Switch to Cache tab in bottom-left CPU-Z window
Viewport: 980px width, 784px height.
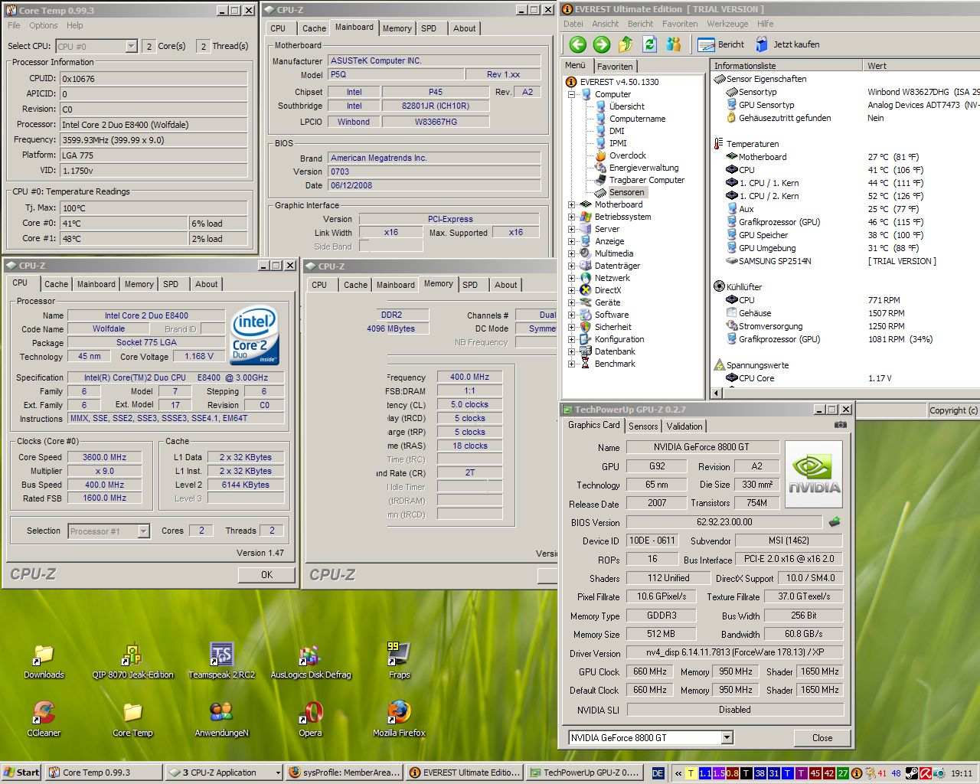point(56,284)
